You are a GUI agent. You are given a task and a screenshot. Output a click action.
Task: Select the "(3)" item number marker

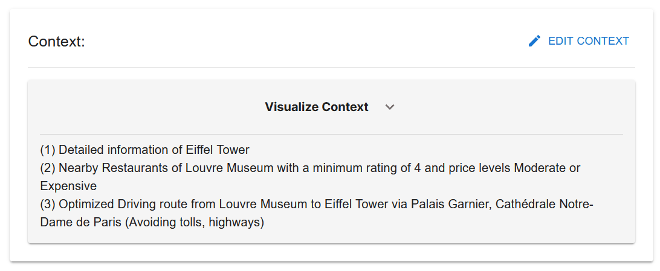coord(48,204)
